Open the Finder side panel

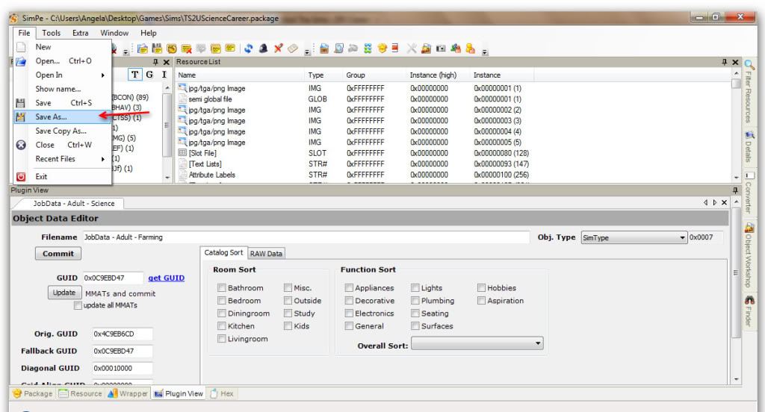pyautogui.click(x=749, y=311)
